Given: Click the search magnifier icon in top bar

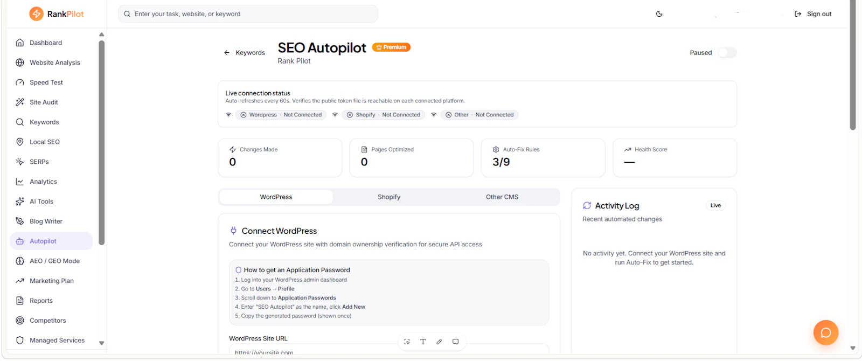Looking at the screenshot, I should click(x=127, y=14).
